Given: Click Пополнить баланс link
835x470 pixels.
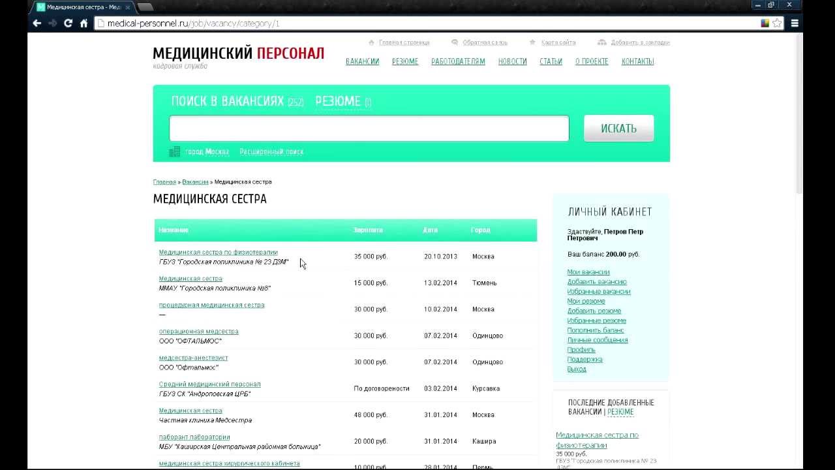Looking at the screenshot, I should 596,330.
